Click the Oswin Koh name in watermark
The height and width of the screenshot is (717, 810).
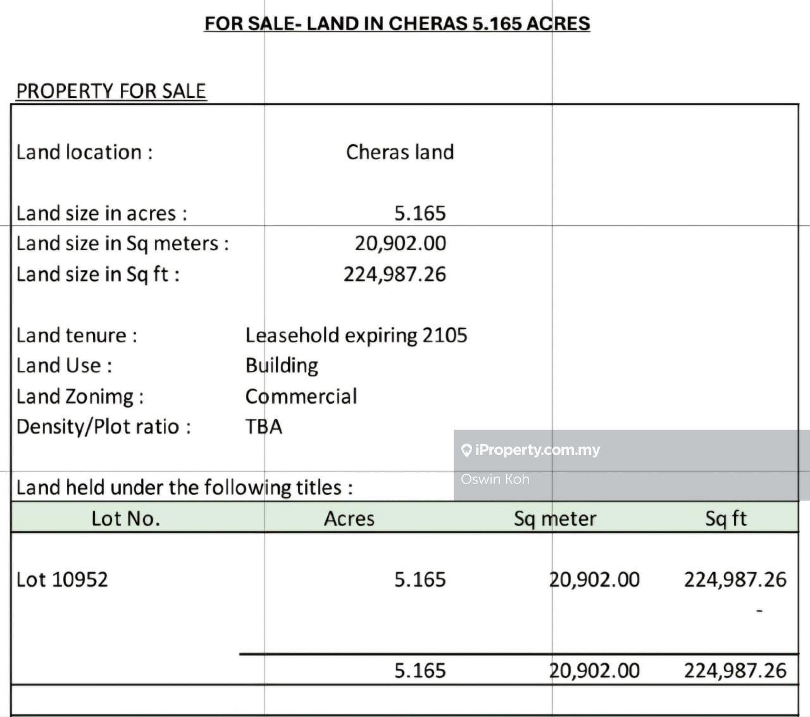[495, 479]
